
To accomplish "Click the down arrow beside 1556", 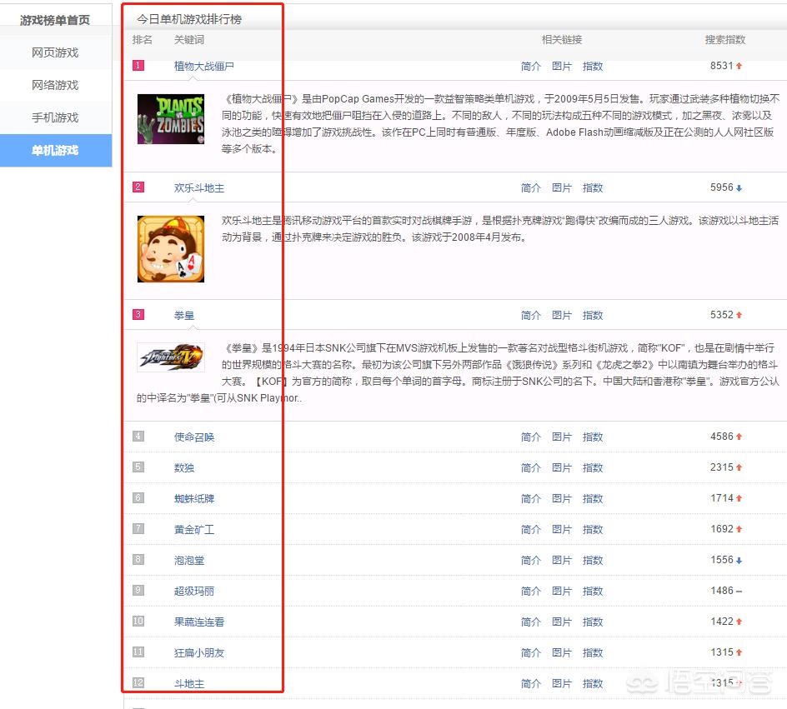I will (x=739, y=561).
